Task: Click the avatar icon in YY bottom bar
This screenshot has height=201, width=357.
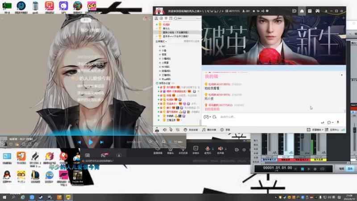Action: click(157, 130)
